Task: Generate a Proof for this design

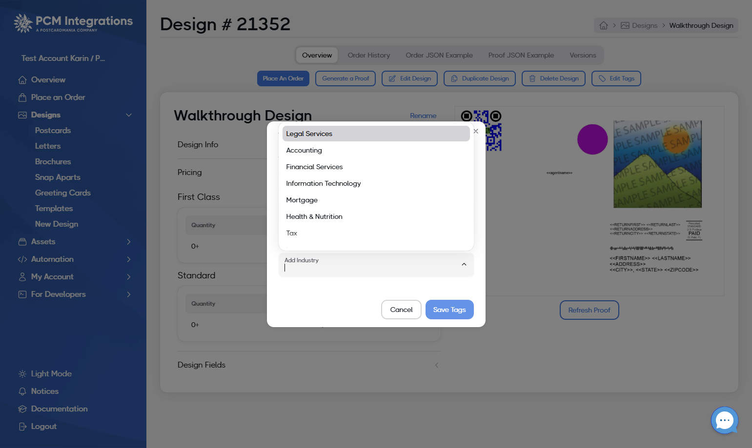Action: tap(346, 78)
